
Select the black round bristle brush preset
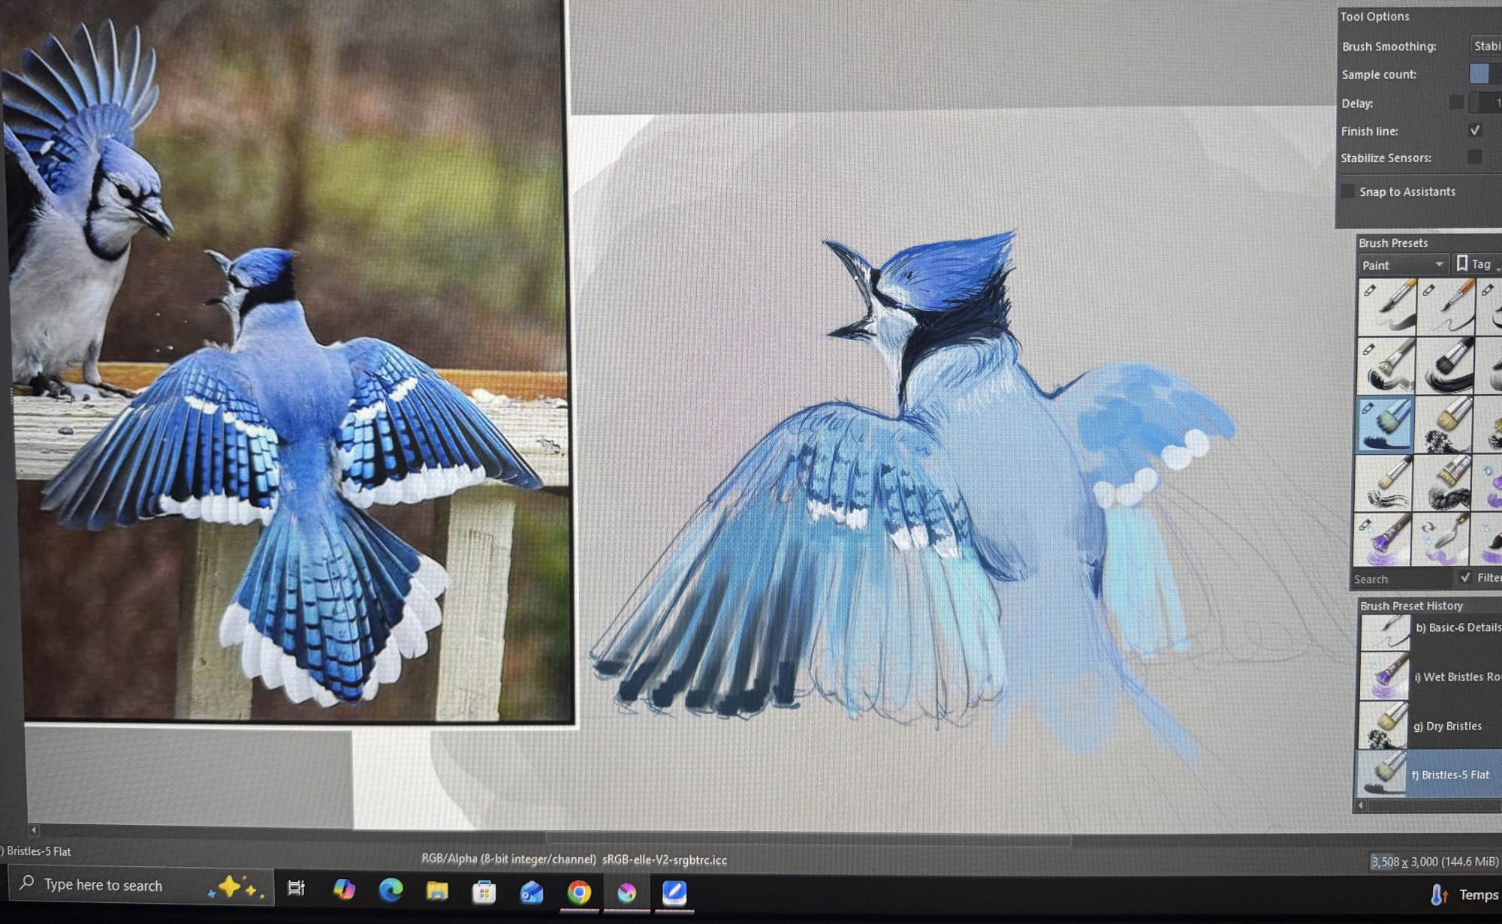(x=1445, y=366)
